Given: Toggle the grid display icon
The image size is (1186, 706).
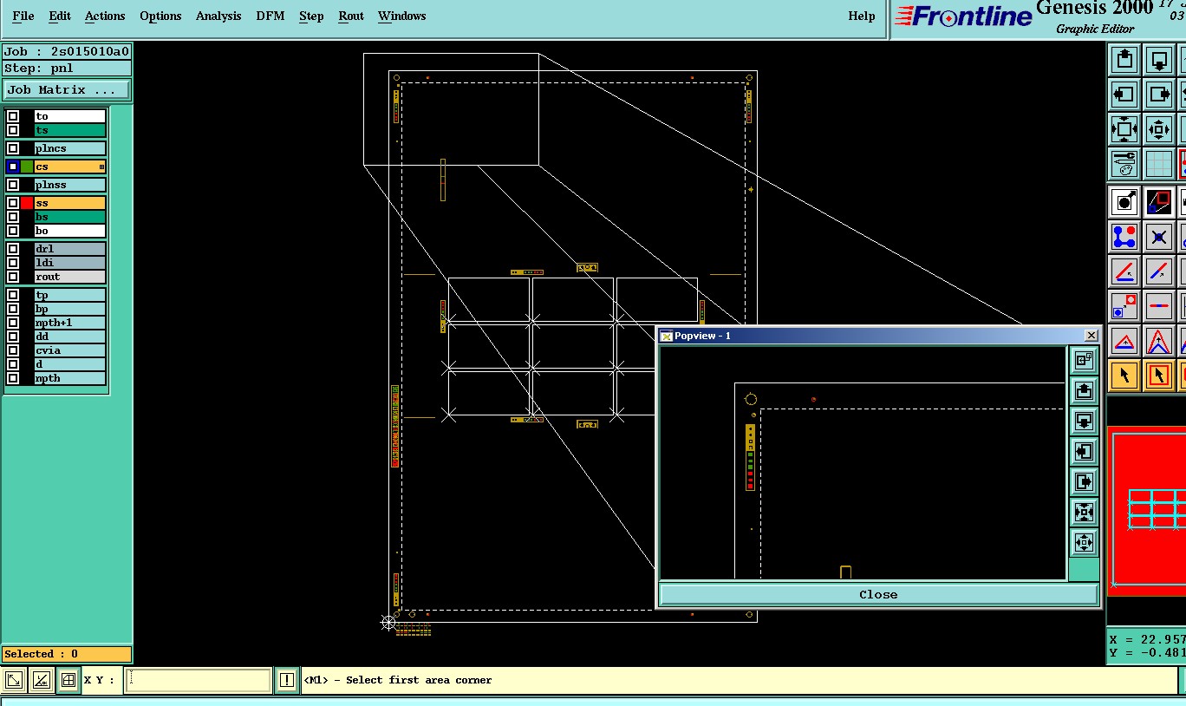Looking at the screenshot, I should 1159,164.
